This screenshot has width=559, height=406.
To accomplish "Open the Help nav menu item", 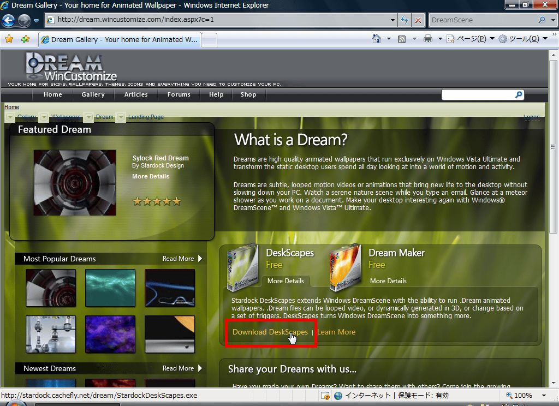I will point(216,94).
